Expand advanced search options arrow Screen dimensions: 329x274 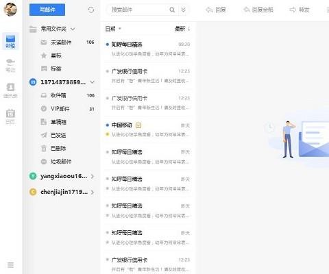[183, 10]
